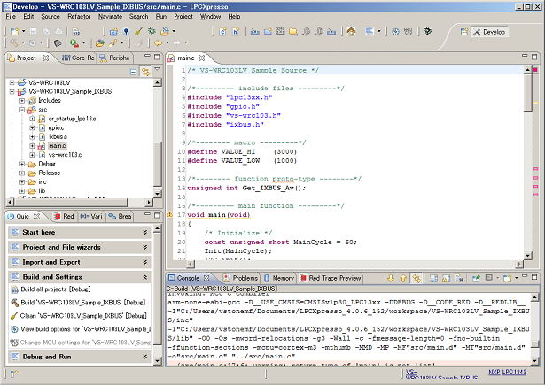The image size is (545, 385).
Task: Click the green run button with red toolbox
Action: pyautogui.click(x=74, y=43)
